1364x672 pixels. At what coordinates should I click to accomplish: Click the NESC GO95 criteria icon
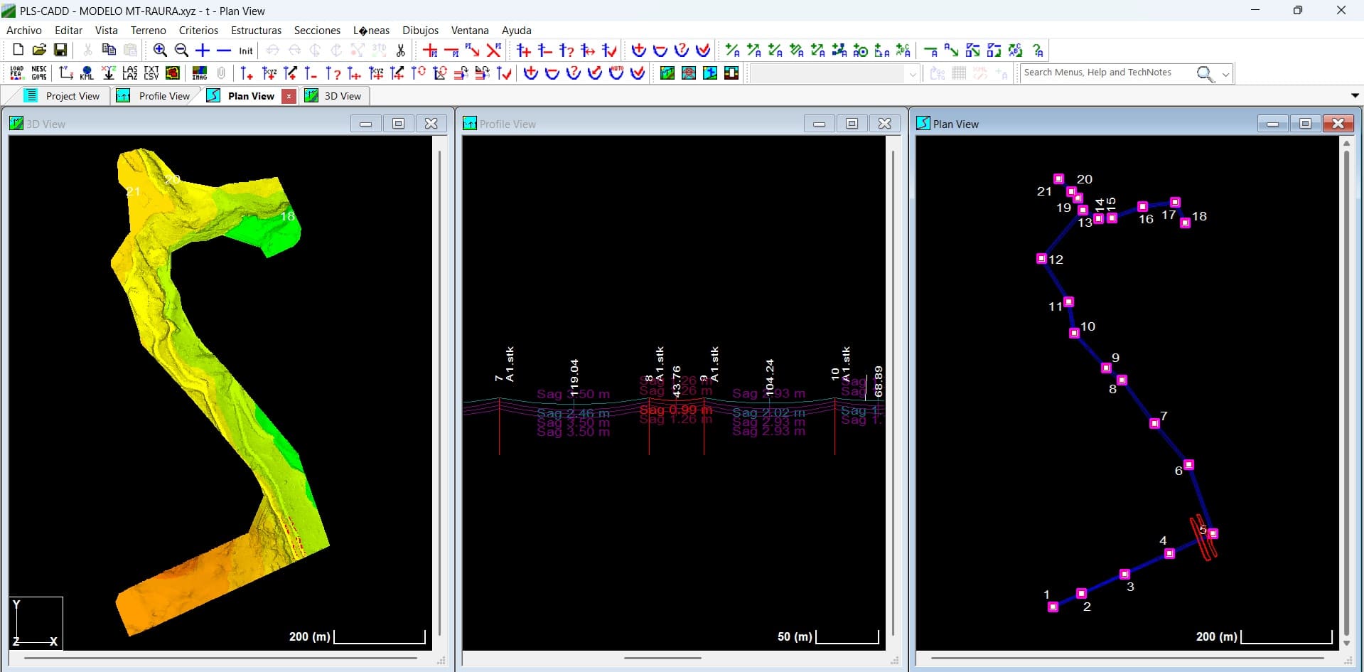click(39, 73)
